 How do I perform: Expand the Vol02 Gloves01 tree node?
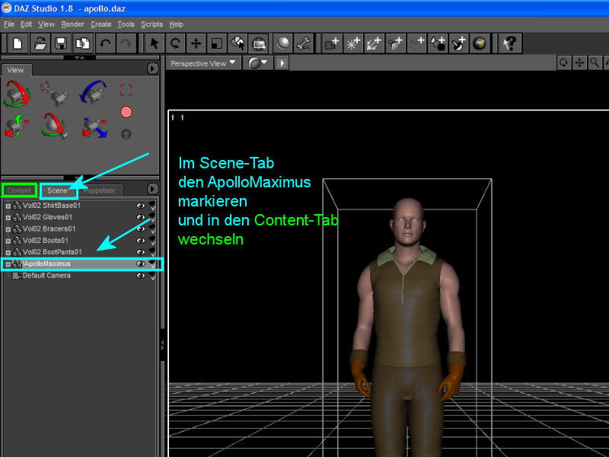8,218
